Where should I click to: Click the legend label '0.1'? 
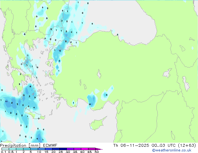click(x=3, y=152)
